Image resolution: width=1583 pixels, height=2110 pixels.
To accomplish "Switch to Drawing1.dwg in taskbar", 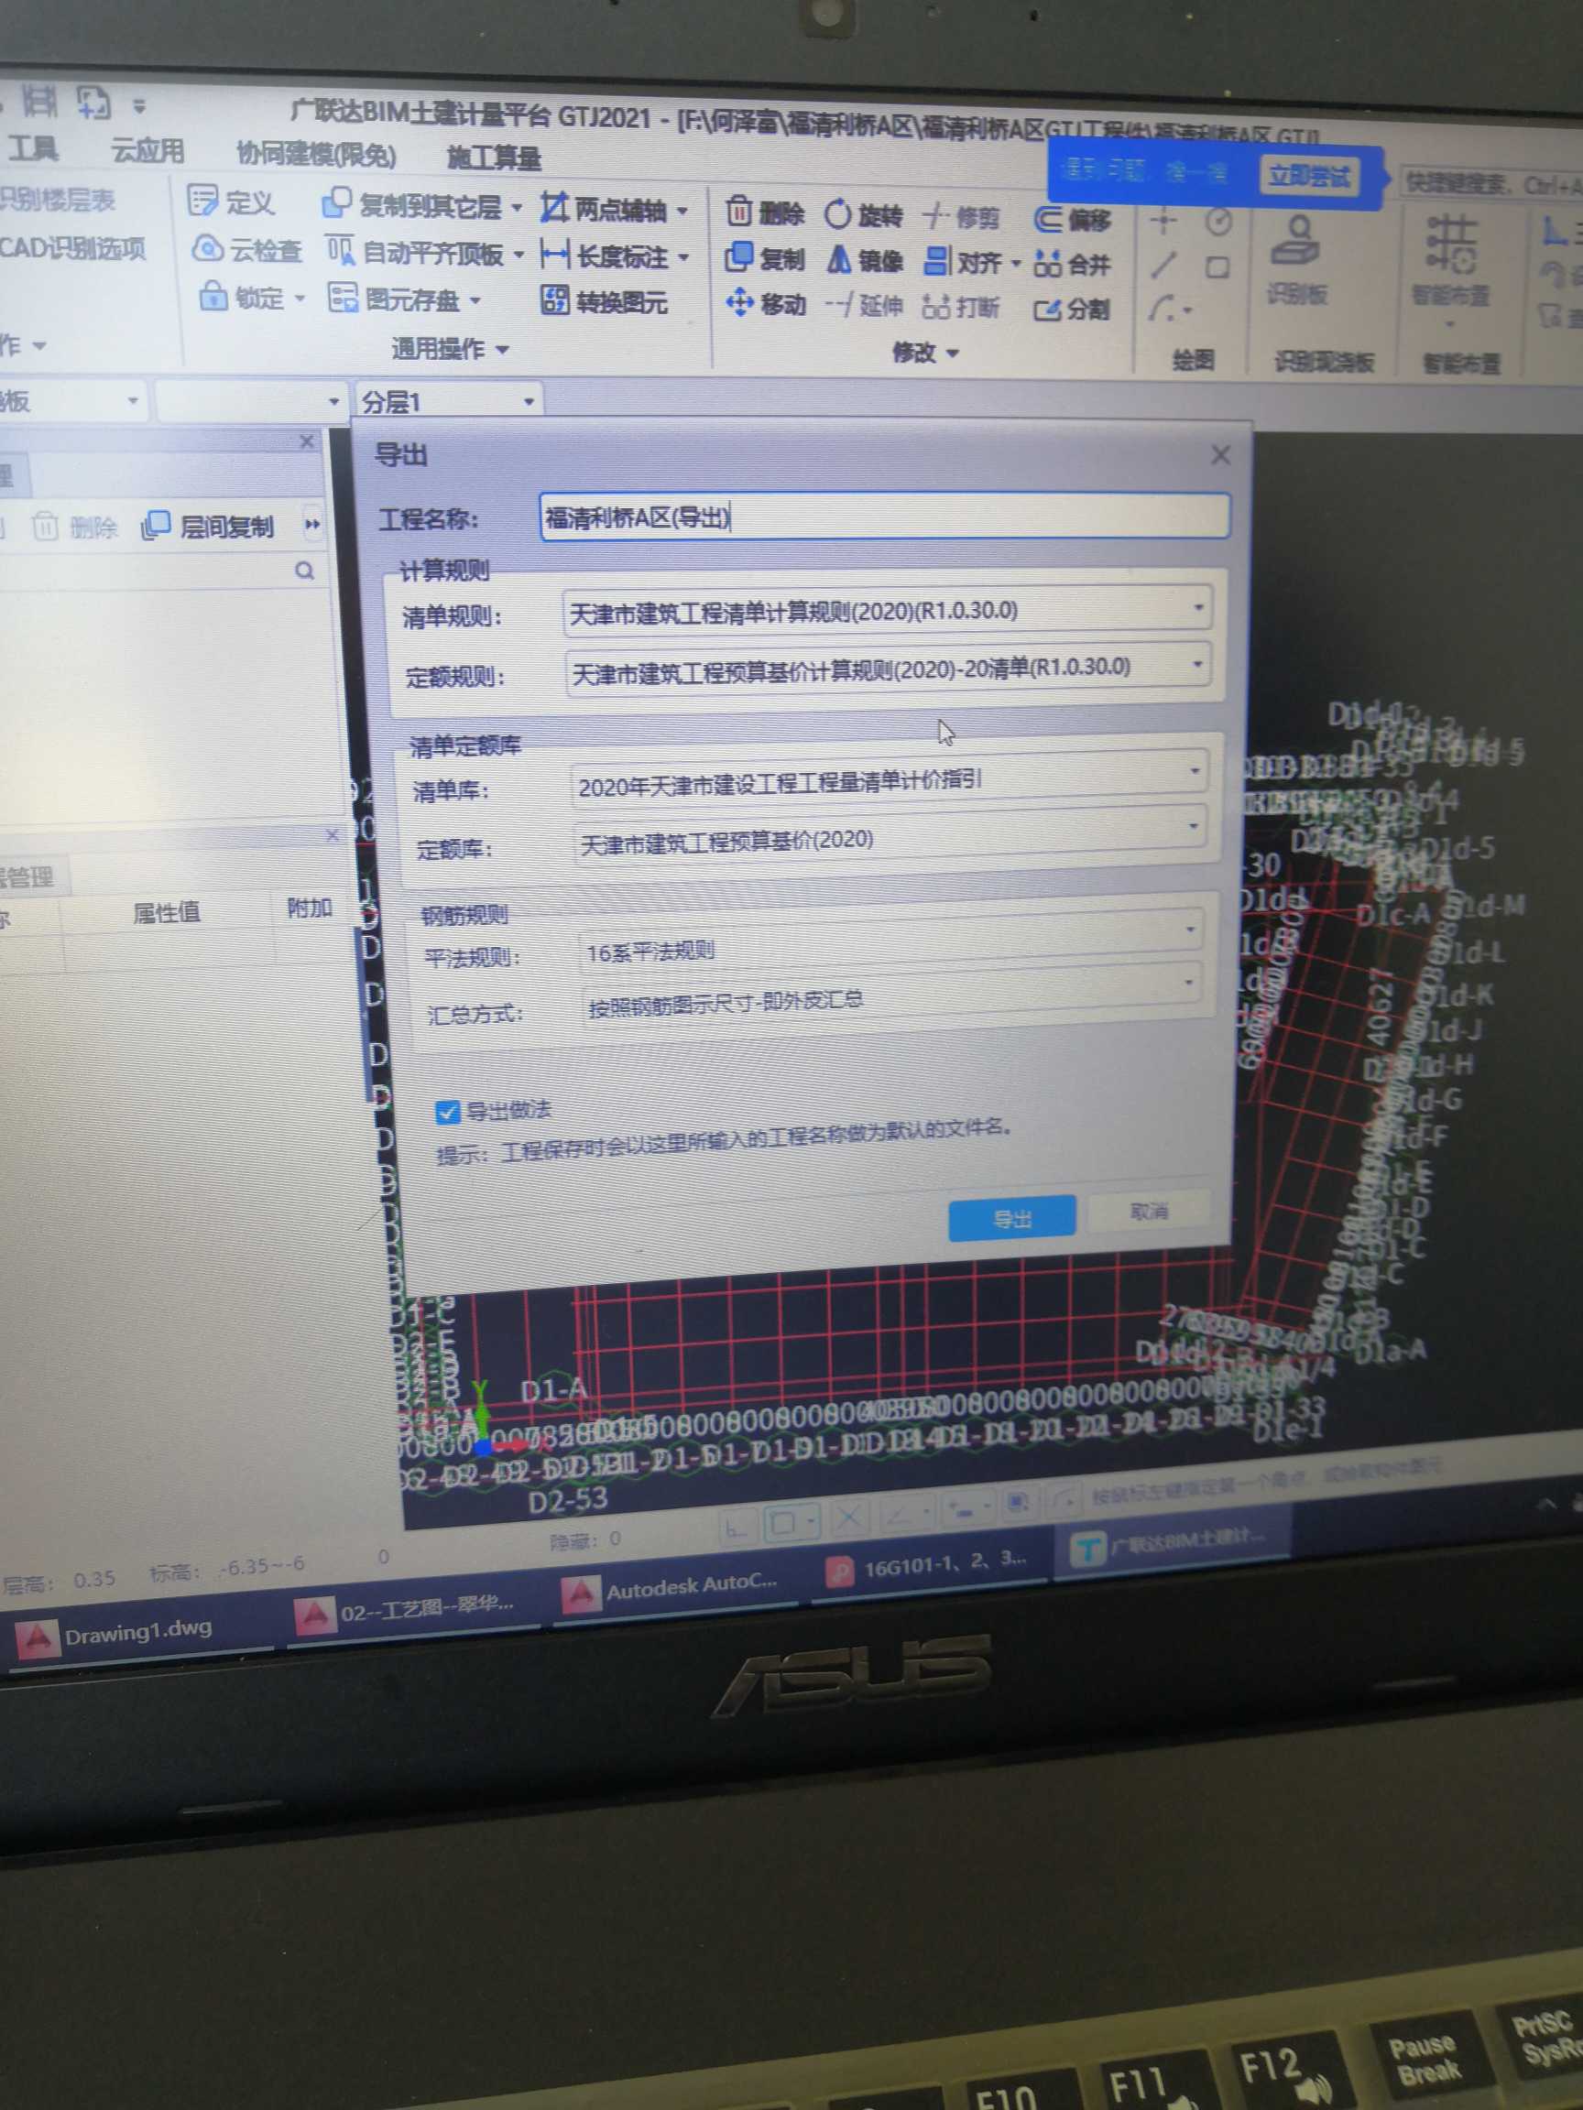I will 136,1632.
